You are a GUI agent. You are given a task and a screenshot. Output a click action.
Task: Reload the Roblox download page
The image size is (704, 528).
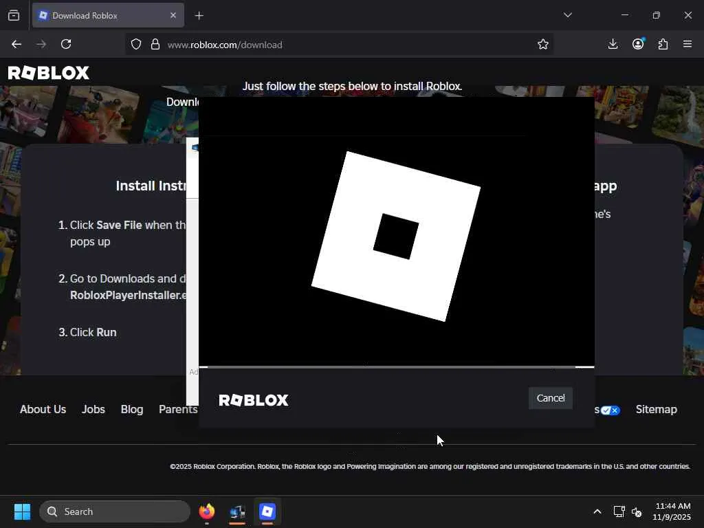[x=66, y=44]
